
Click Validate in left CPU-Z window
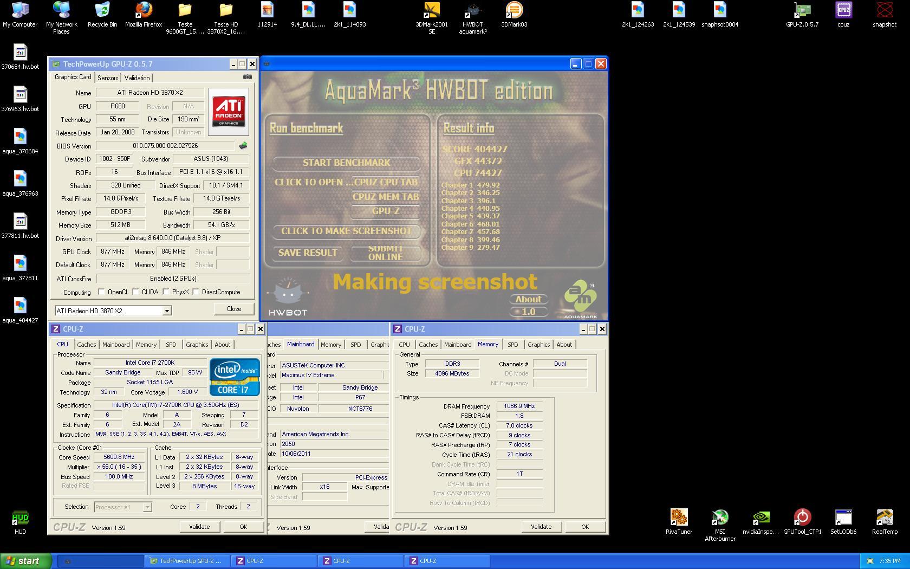199,527
